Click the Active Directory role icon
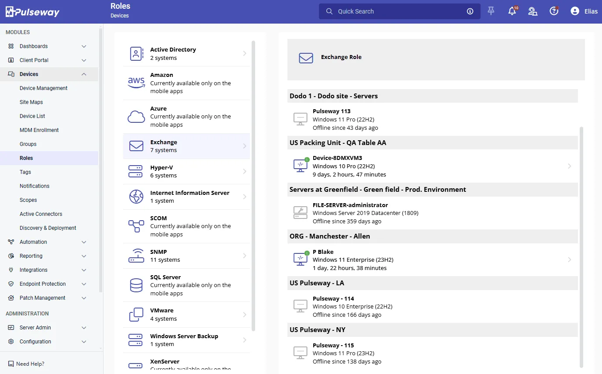Viewport: 602px width, 374px height. (136, 54)
